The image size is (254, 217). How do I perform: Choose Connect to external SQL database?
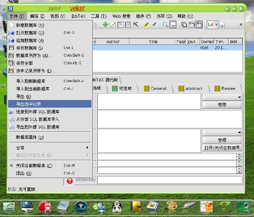coord(50,112)
